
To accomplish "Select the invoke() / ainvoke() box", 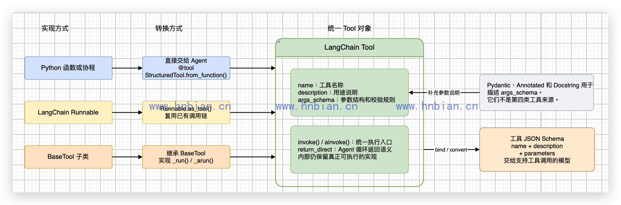I will (349, 150).
